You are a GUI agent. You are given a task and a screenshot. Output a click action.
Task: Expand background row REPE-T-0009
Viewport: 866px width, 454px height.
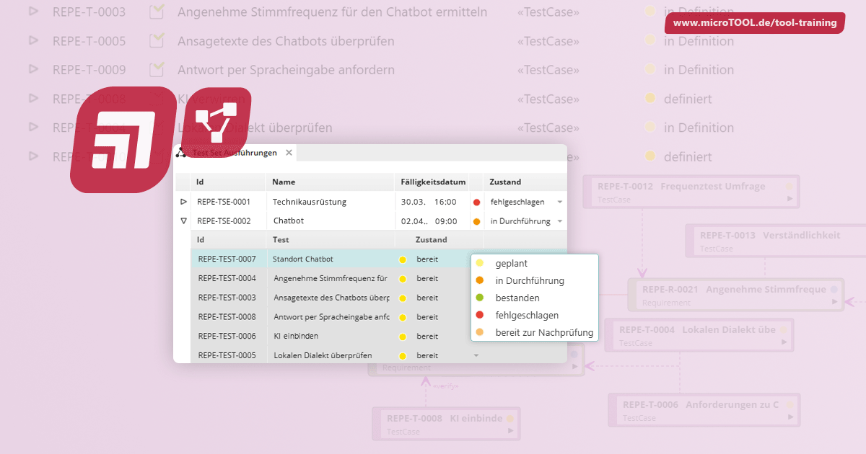click(33, 69)
